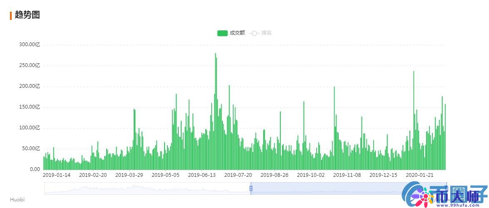The width and height of the screenshot is (489, 208).
Task: Click the 趋势图 heading text
Action: click(x=27, y=15)
